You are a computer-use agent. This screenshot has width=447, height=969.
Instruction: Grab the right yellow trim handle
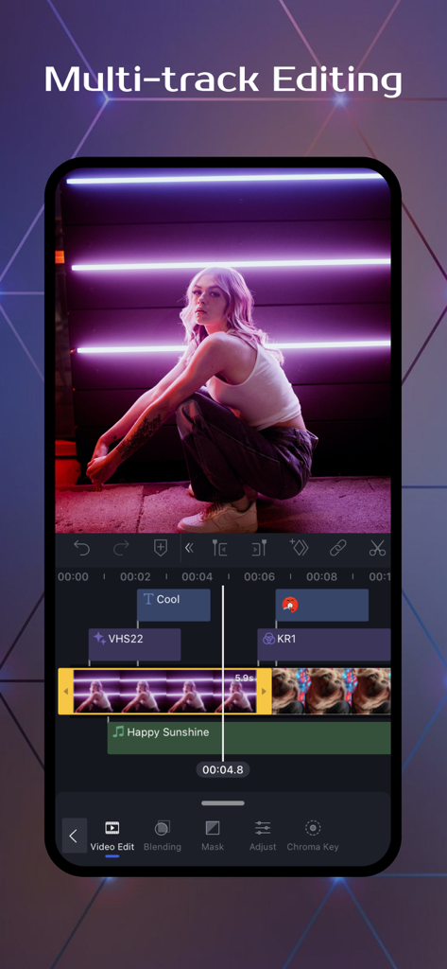point(265,691)
